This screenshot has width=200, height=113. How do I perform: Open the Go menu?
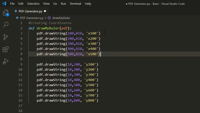(55, 4)
